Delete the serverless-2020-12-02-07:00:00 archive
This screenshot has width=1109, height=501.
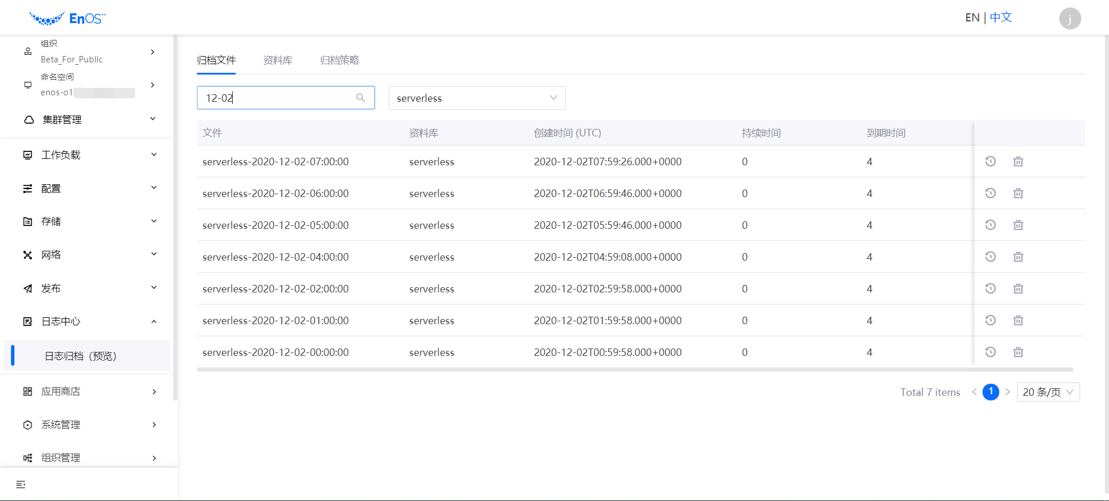click(1018, 161)
